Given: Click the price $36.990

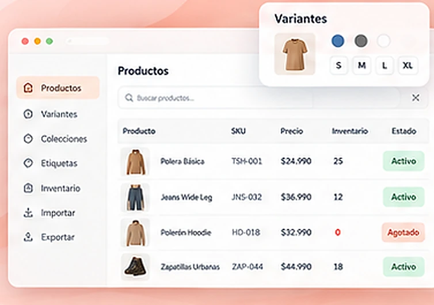Looking at the screenshot, I should [296, 197].
